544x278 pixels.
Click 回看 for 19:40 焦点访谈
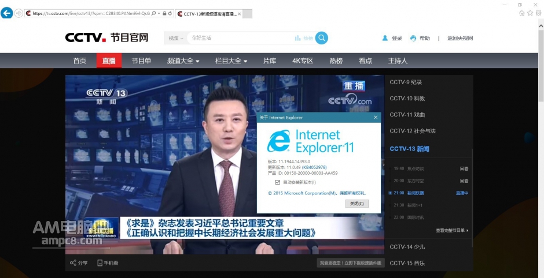coord(464,169)
